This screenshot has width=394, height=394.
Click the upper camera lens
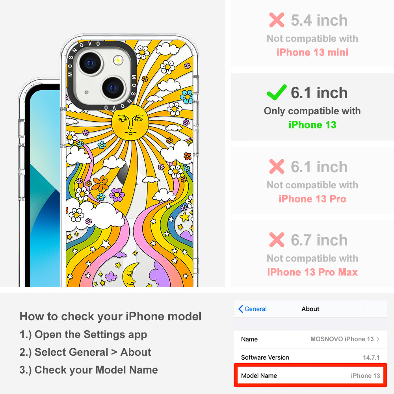pos(90,63)
